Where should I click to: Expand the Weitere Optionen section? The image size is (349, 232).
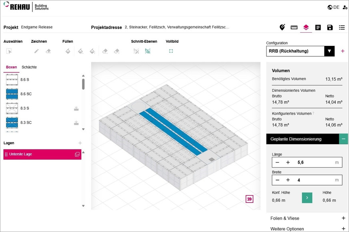click(343, 228)
